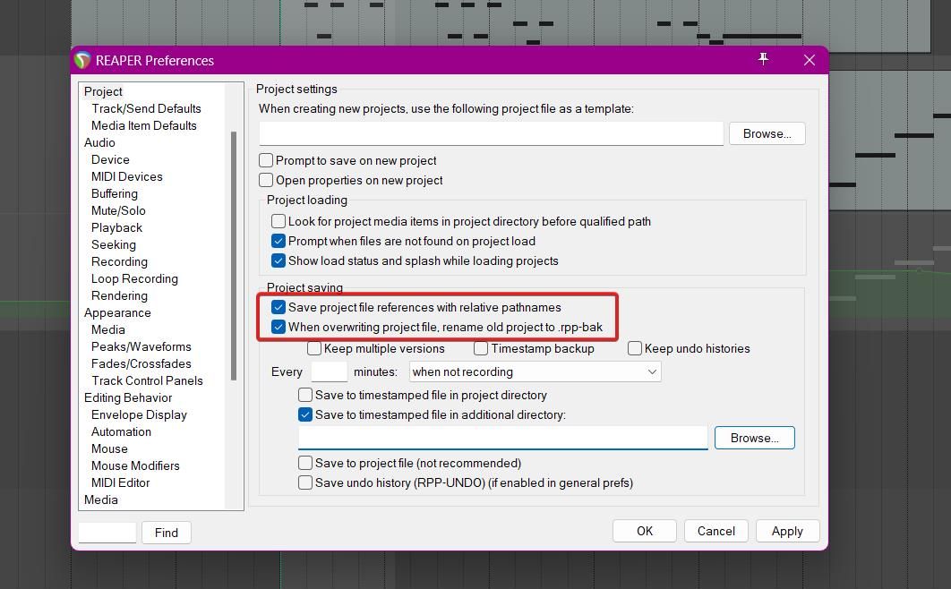Open the MIDI Editor preferences
Image resolution: width=951 pixels, height=589 pixels.
coord(120,482)
